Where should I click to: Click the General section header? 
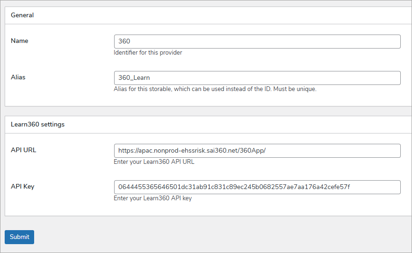tap(22, 15)
